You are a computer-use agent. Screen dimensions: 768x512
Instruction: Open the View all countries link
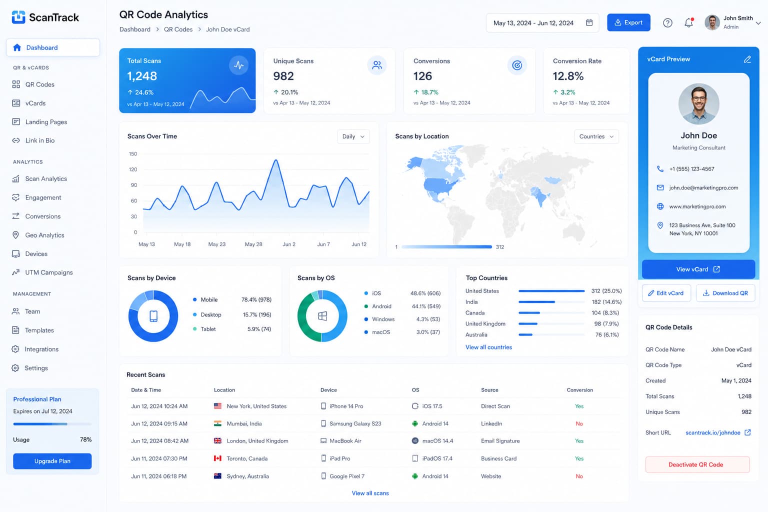[x=488, y=347]
